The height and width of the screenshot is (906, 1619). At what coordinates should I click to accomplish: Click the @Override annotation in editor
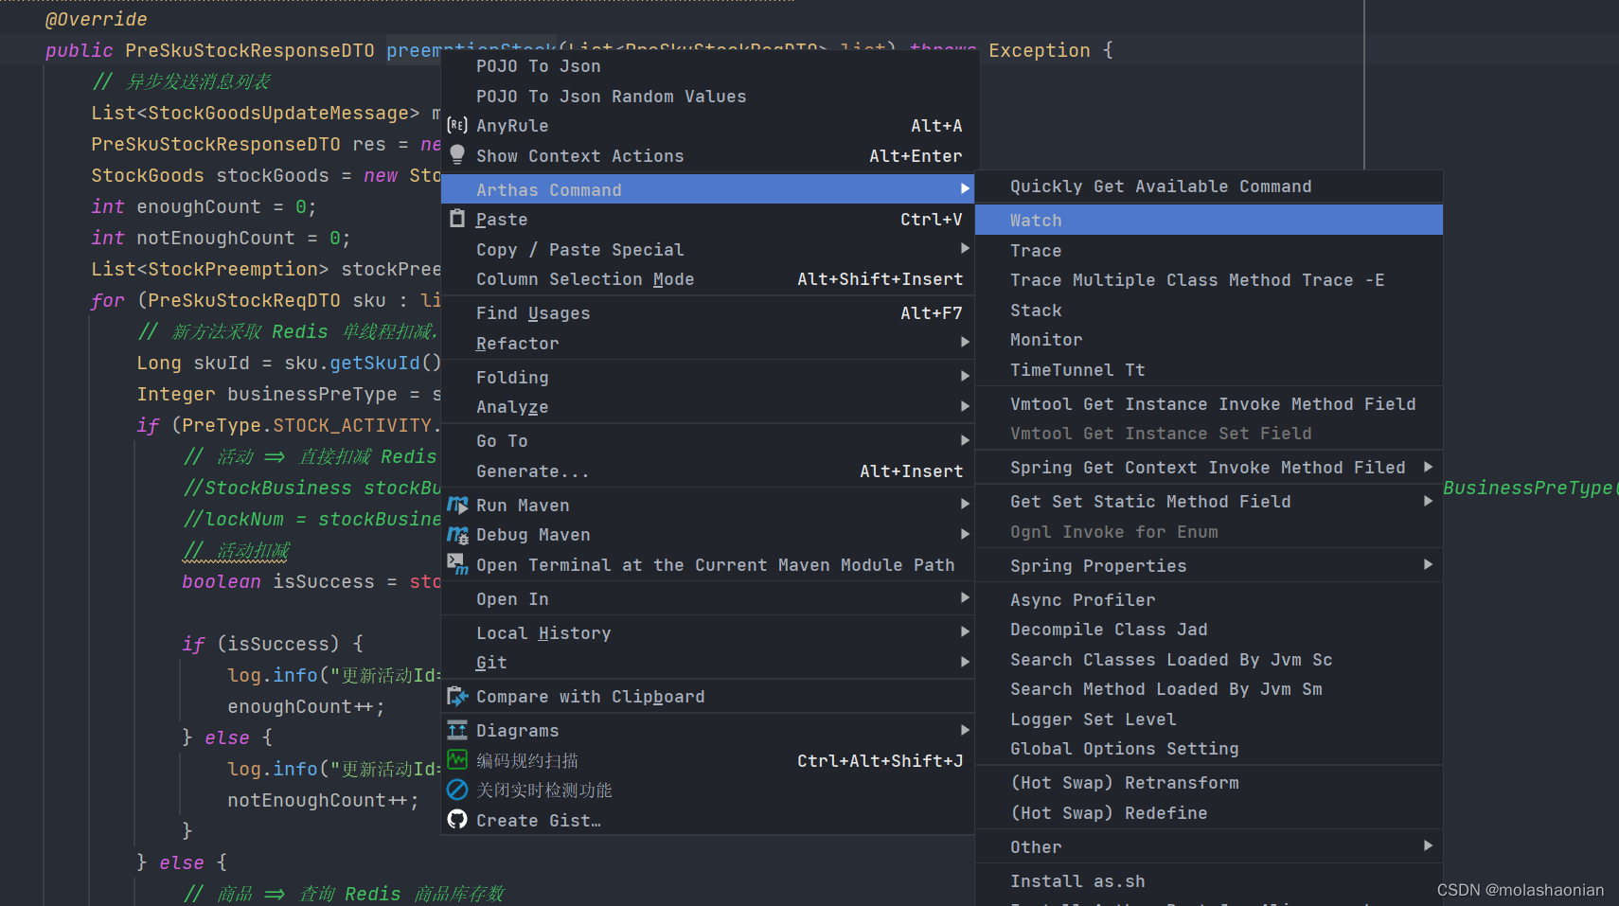97,19
